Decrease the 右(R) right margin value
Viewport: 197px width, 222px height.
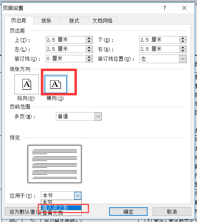183,51
